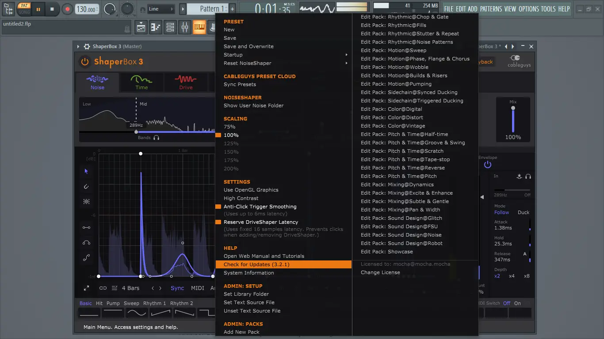Go to next wave with right chevron
This screenshot has width=604, height=339.
(x=160, y=288)
